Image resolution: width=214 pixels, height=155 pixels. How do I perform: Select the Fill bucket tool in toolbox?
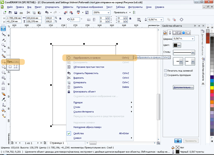pos(4,110)
